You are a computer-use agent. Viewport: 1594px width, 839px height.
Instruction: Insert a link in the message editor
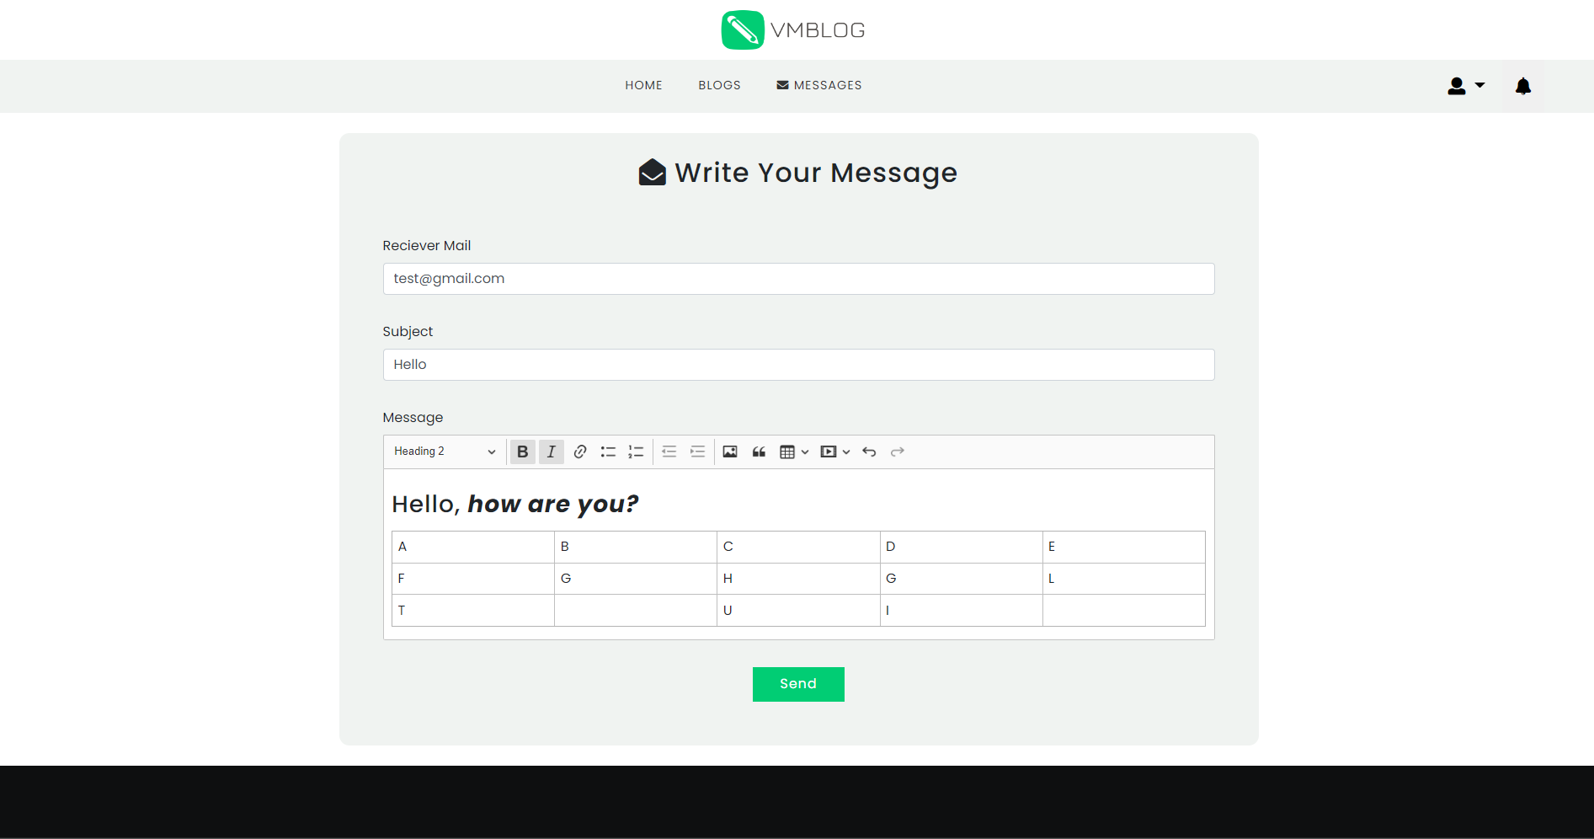tap(579, 452)
